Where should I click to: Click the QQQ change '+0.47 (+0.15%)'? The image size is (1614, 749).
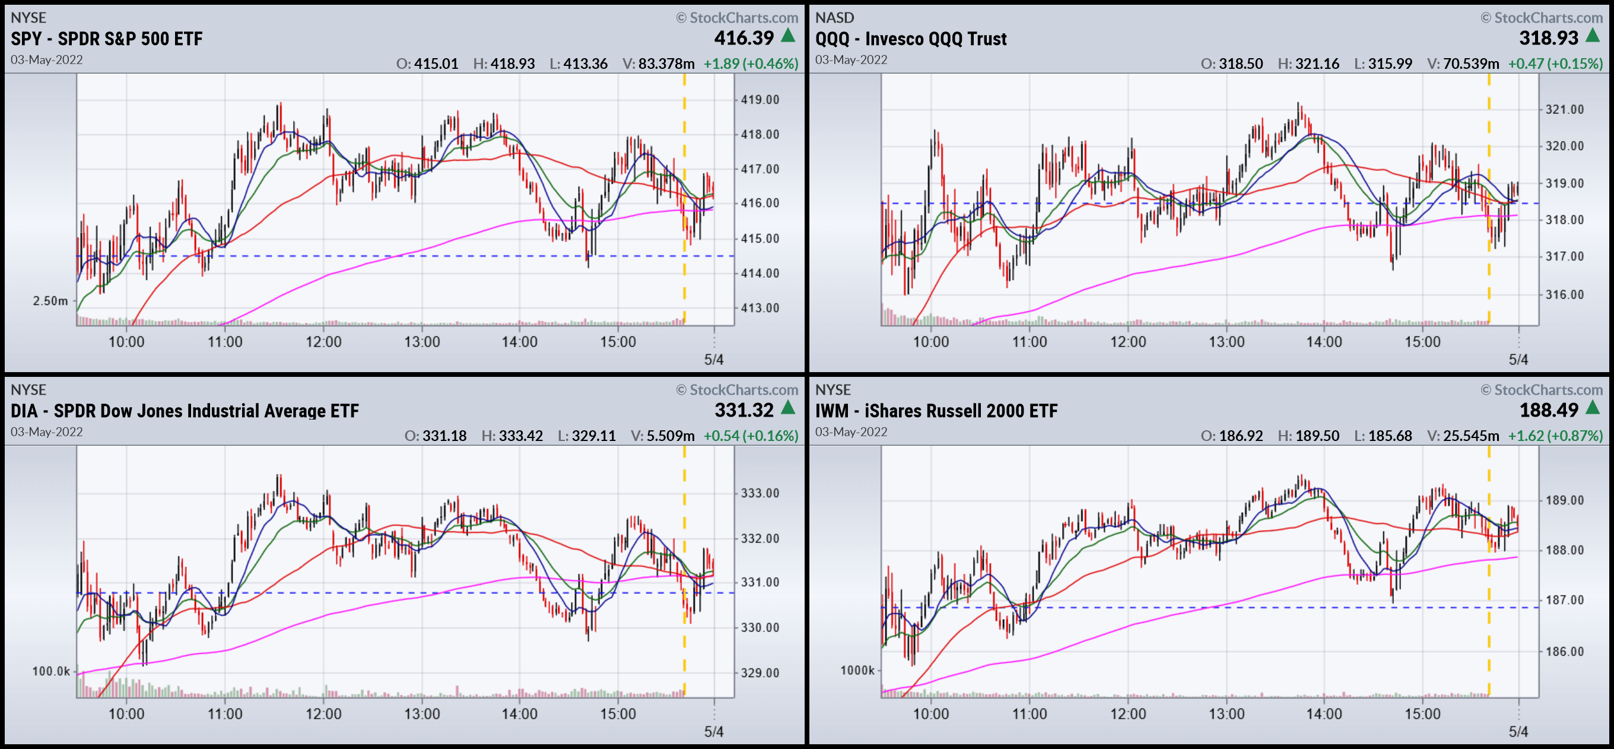[1555, 64]
